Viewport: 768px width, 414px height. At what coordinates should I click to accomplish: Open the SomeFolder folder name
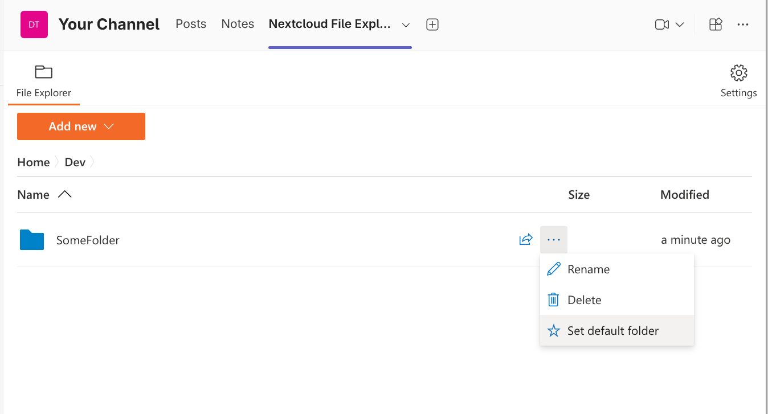coord(88,240)
